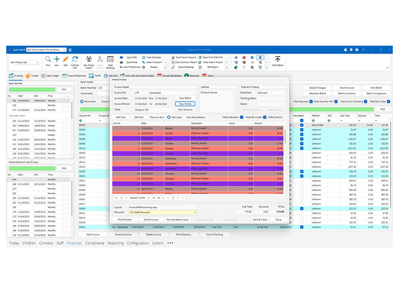The image size is (399, 299).
Task: Click the Find magnifier icon in ribbon
Action: [x=48, y=59]
